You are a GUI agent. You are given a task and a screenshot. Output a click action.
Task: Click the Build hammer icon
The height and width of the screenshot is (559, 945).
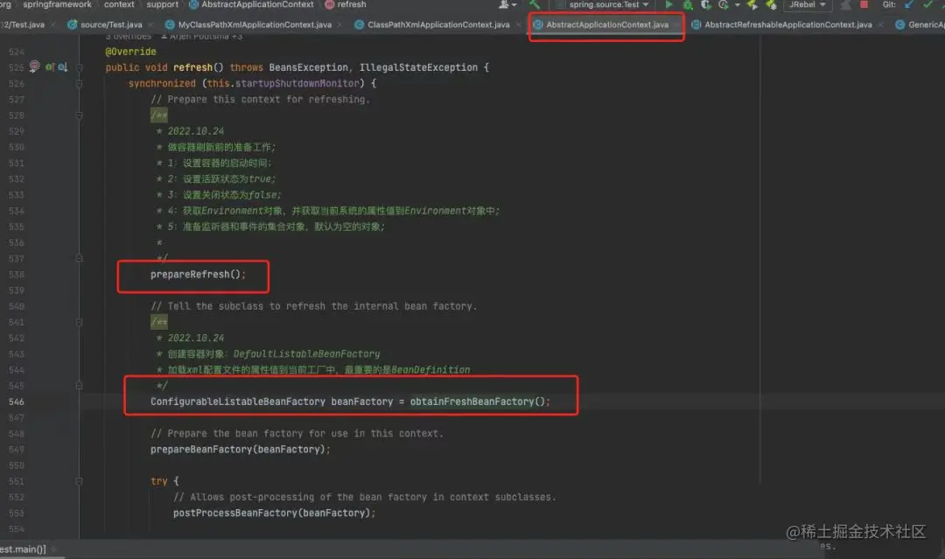tap(534, 4)
